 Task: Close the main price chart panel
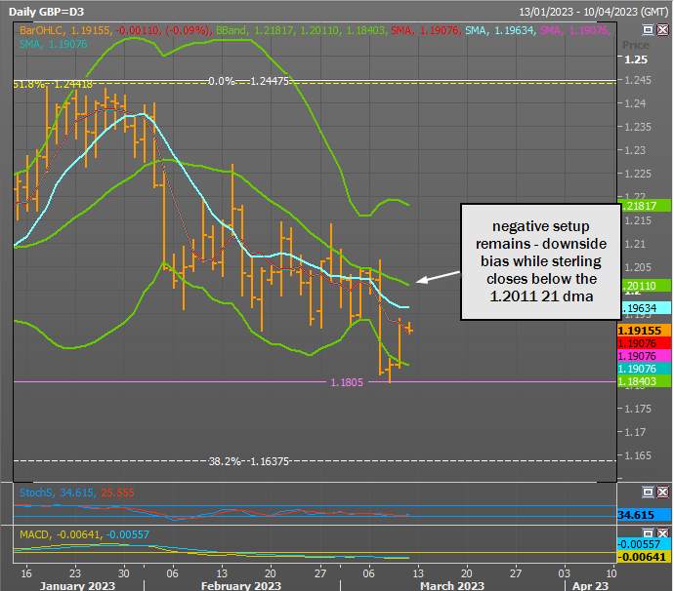tap(663, 29)
